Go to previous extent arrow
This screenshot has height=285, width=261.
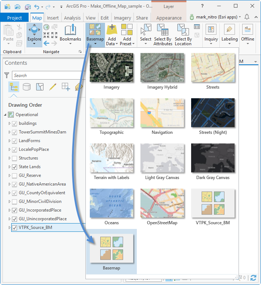46,43
